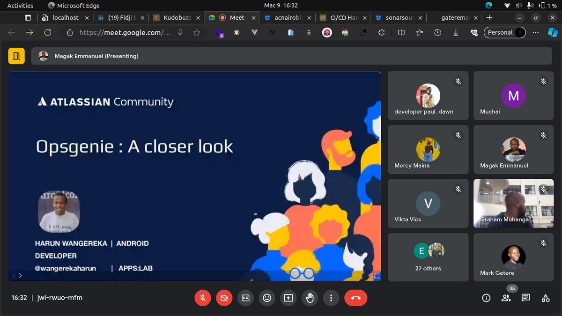Click meeting code jwi-rwuo-mfm text
The height and width of the screenshot is (316, 562).
point(60,298)
